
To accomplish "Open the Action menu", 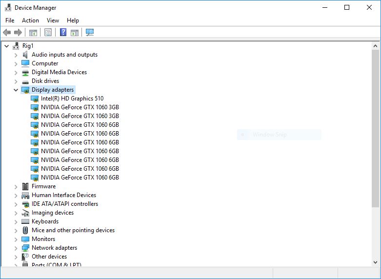I will pos(30,20).
